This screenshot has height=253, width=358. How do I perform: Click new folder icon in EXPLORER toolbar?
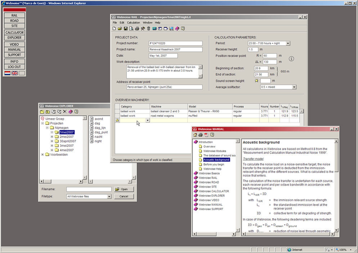click(x=42, y=112)
